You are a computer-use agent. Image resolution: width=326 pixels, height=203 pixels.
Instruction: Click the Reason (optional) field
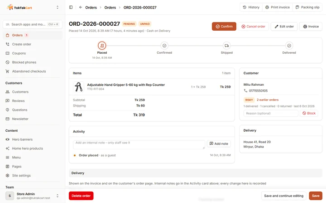pos(271,113)
